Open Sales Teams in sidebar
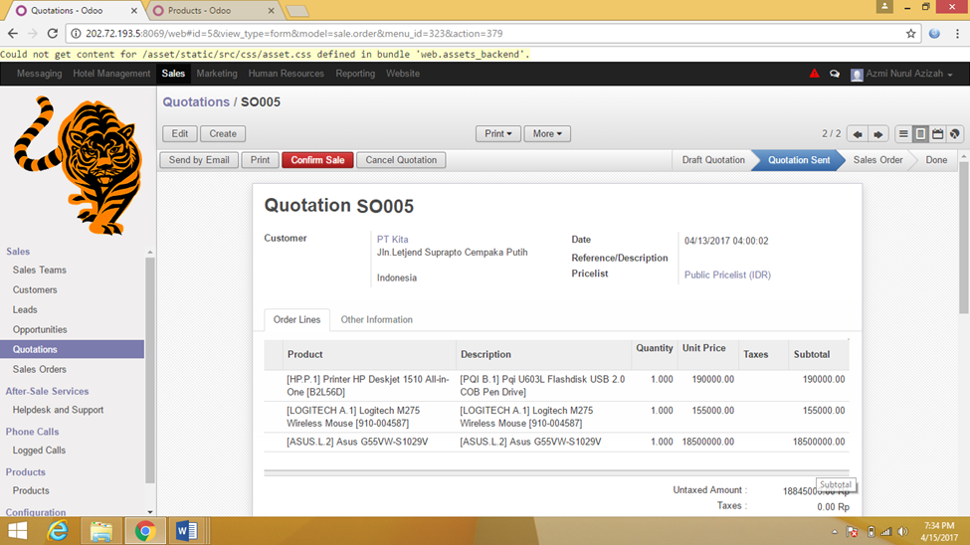Image resolution: width=970 pixels, height=545 pixels. tap(40, 271)
